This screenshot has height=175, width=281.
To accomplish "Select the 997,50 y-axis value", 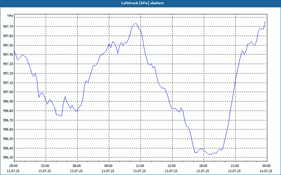I will (8, 45).
